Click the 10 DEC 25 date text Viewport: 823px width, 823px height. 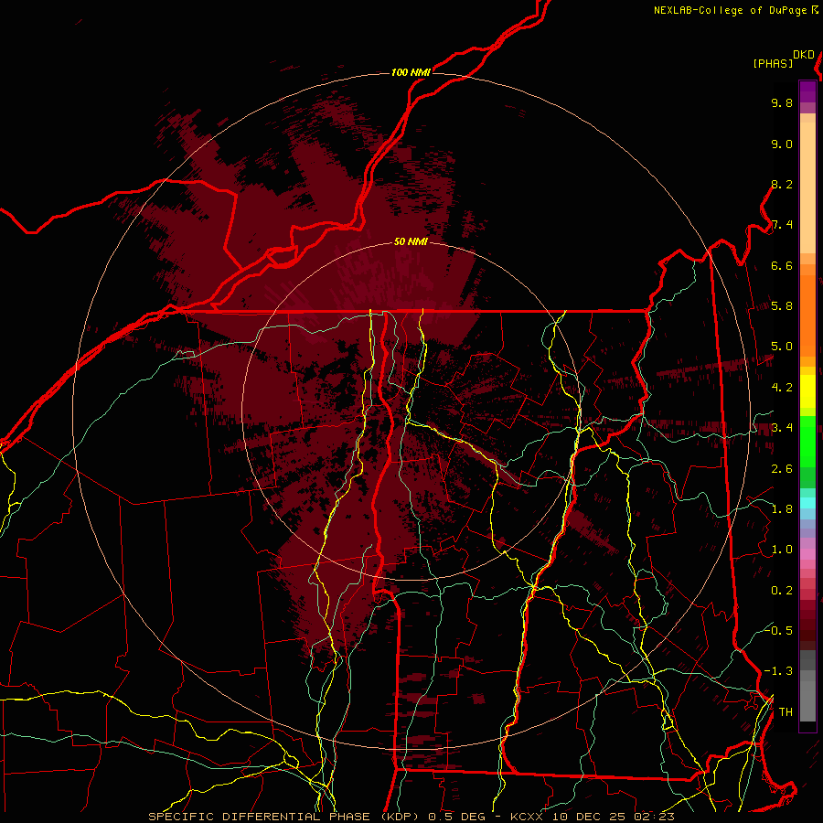coord(590,817)
